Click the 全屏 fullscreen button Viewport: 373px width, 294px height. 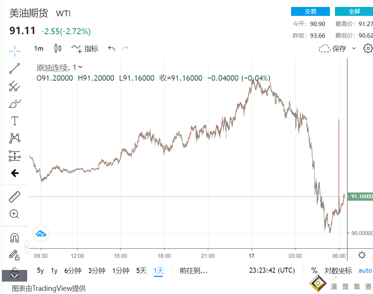coord(354,12)
